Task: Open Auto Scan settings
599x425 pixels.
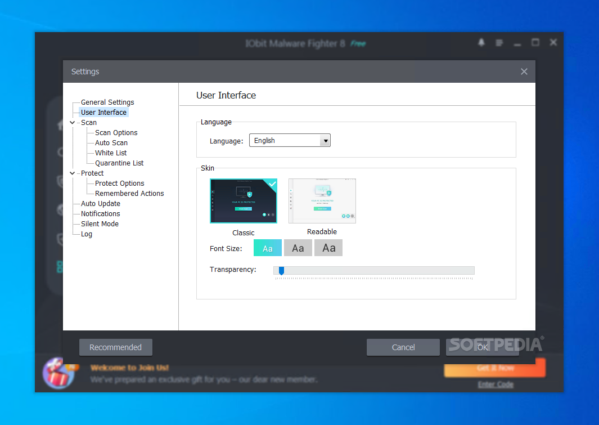Action: click(111, 143)
